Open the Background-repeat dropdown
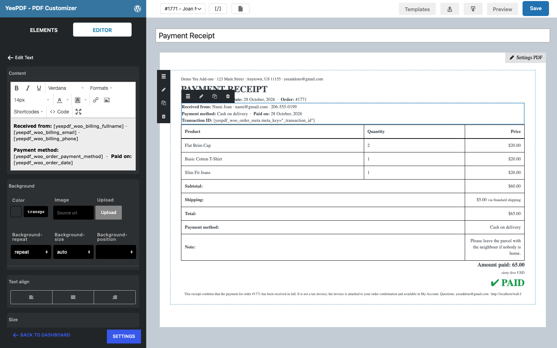The image size is (557, 348). tap(31, 252)
